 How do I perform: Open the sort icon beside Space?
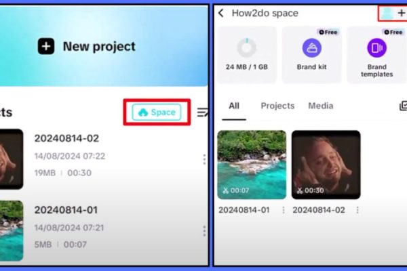coord(202,112)
